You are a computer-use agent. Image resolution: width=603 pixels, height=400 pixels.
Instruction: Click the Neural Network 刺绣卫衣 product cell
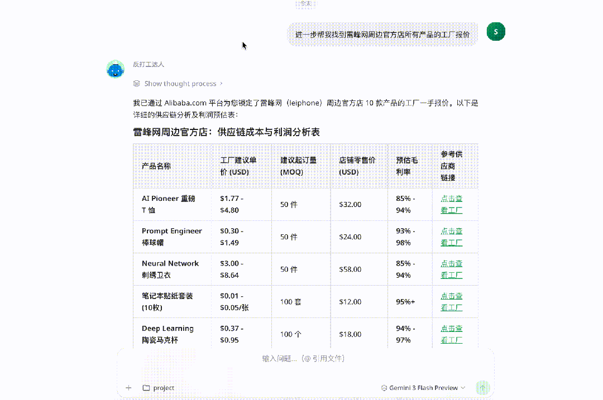[x=173, y=269]
